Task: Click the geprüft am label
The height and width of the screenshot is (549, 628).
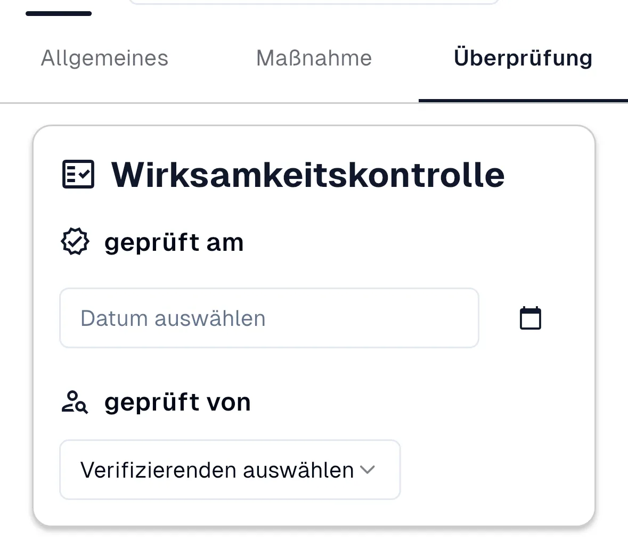Action: click(x=174, y=242)
